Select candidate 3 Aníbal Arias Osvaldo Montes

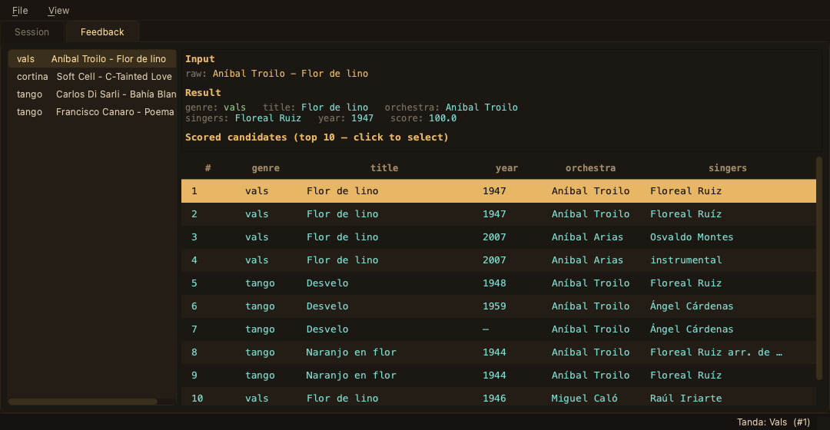[498, 237]
